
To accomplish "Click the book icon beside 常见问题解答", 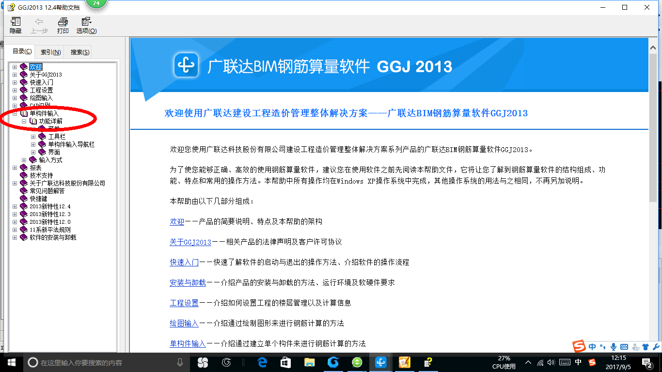I will [x=24, y=191].
